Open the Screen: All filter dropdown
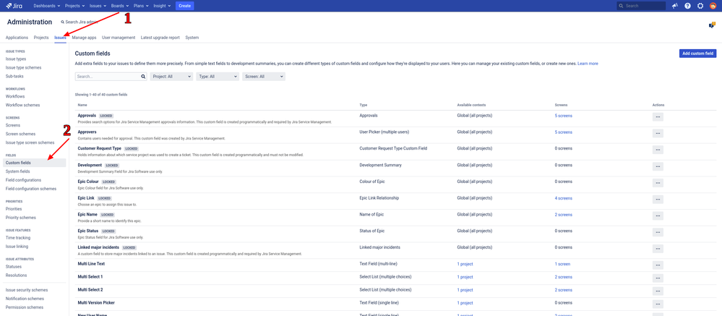This screenshot has height=316, width=722. 264,77
